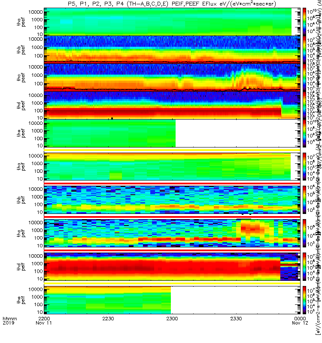Image resolution: width=322 pixels, height=343 pixels.
Task: Click the 10^7 label on tha peif colorbar
Action: pyautogui.click(x=311, y=157)
